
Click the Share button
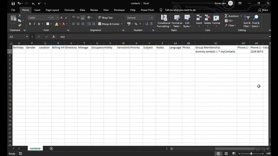(x=263, y=10)
